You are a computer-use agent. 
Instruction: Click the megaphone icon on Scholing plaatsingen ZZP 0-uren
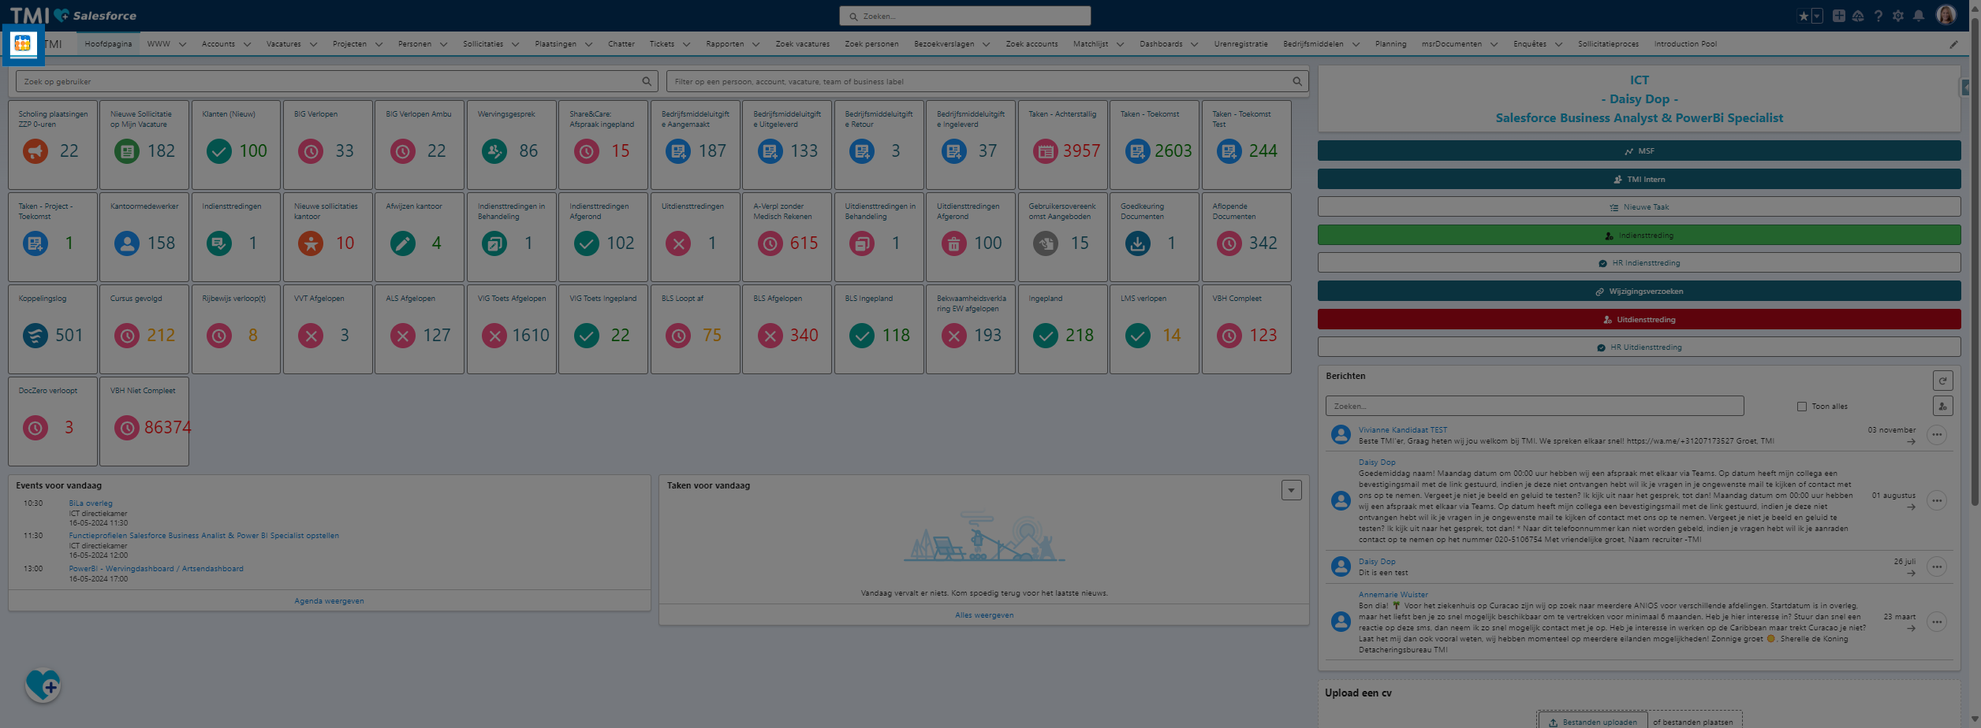(x=35, y=150)
